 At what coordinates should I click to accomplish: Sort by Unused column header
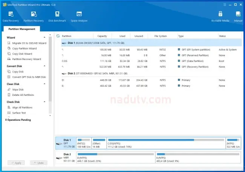tap(139, 36)
